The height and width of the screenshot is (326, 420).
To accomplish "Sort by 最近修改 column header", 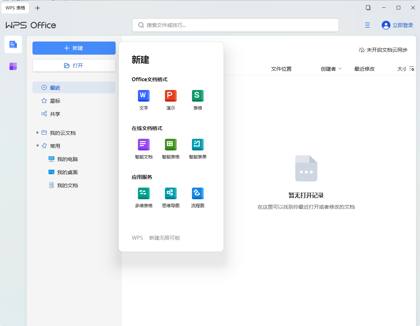I will (364, 69).
